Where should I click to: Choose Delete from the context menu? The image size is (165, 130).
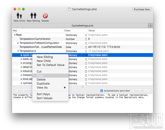pos(50,80)
